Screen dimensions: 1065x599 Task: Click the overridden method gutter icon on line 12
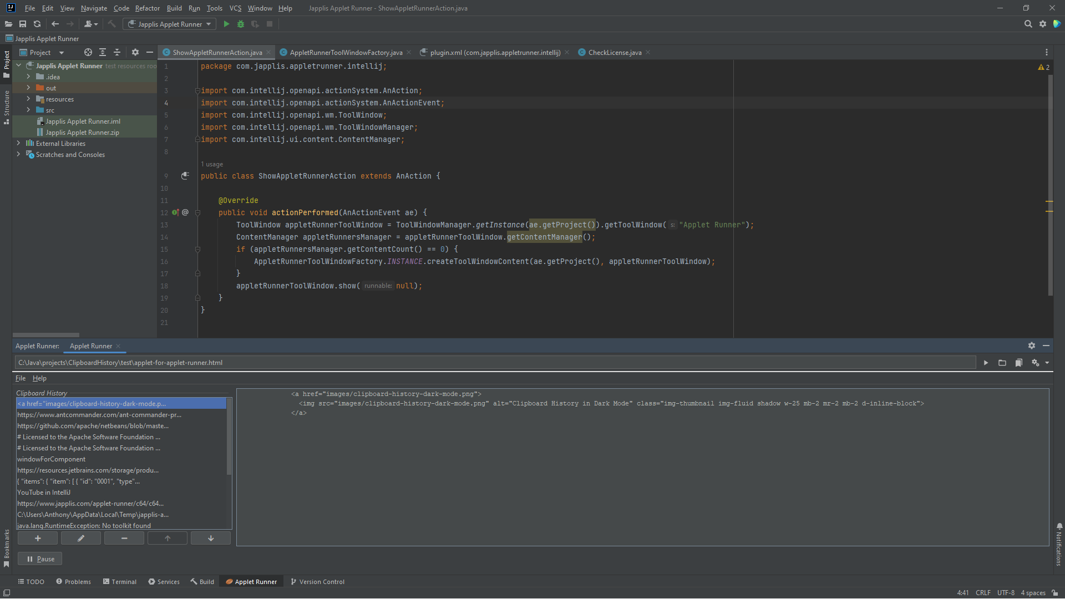pyautogui.click(x=175, y=212)
